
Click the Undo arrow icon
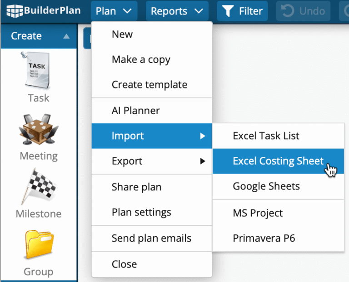288,11
